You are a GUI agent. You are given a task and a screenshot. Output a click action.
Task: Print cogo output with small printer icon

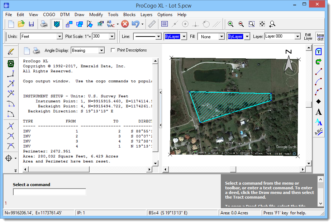[x=37, y=50]
